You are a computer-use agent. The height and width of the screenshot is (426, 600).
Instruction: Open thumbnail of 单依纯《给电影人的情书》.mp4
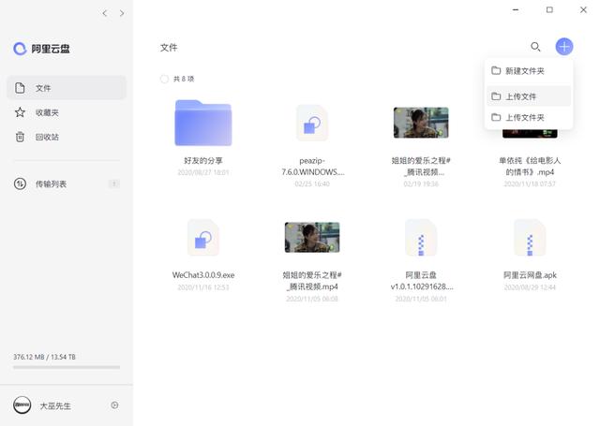530,133
